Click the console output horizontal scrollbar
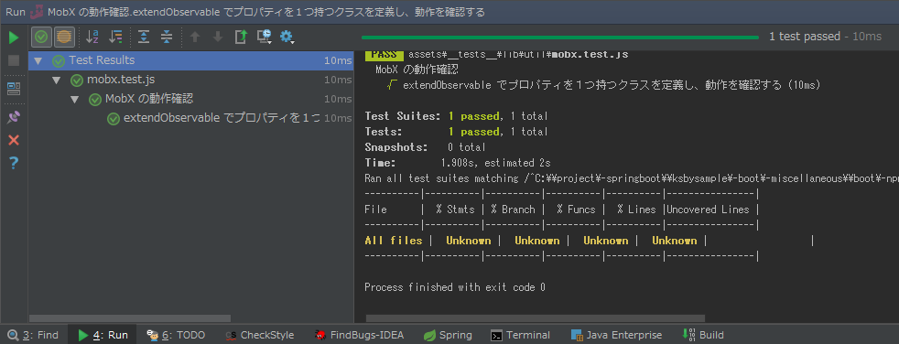The width and height of the screenshot is (899, 344). tap(536, 318)
